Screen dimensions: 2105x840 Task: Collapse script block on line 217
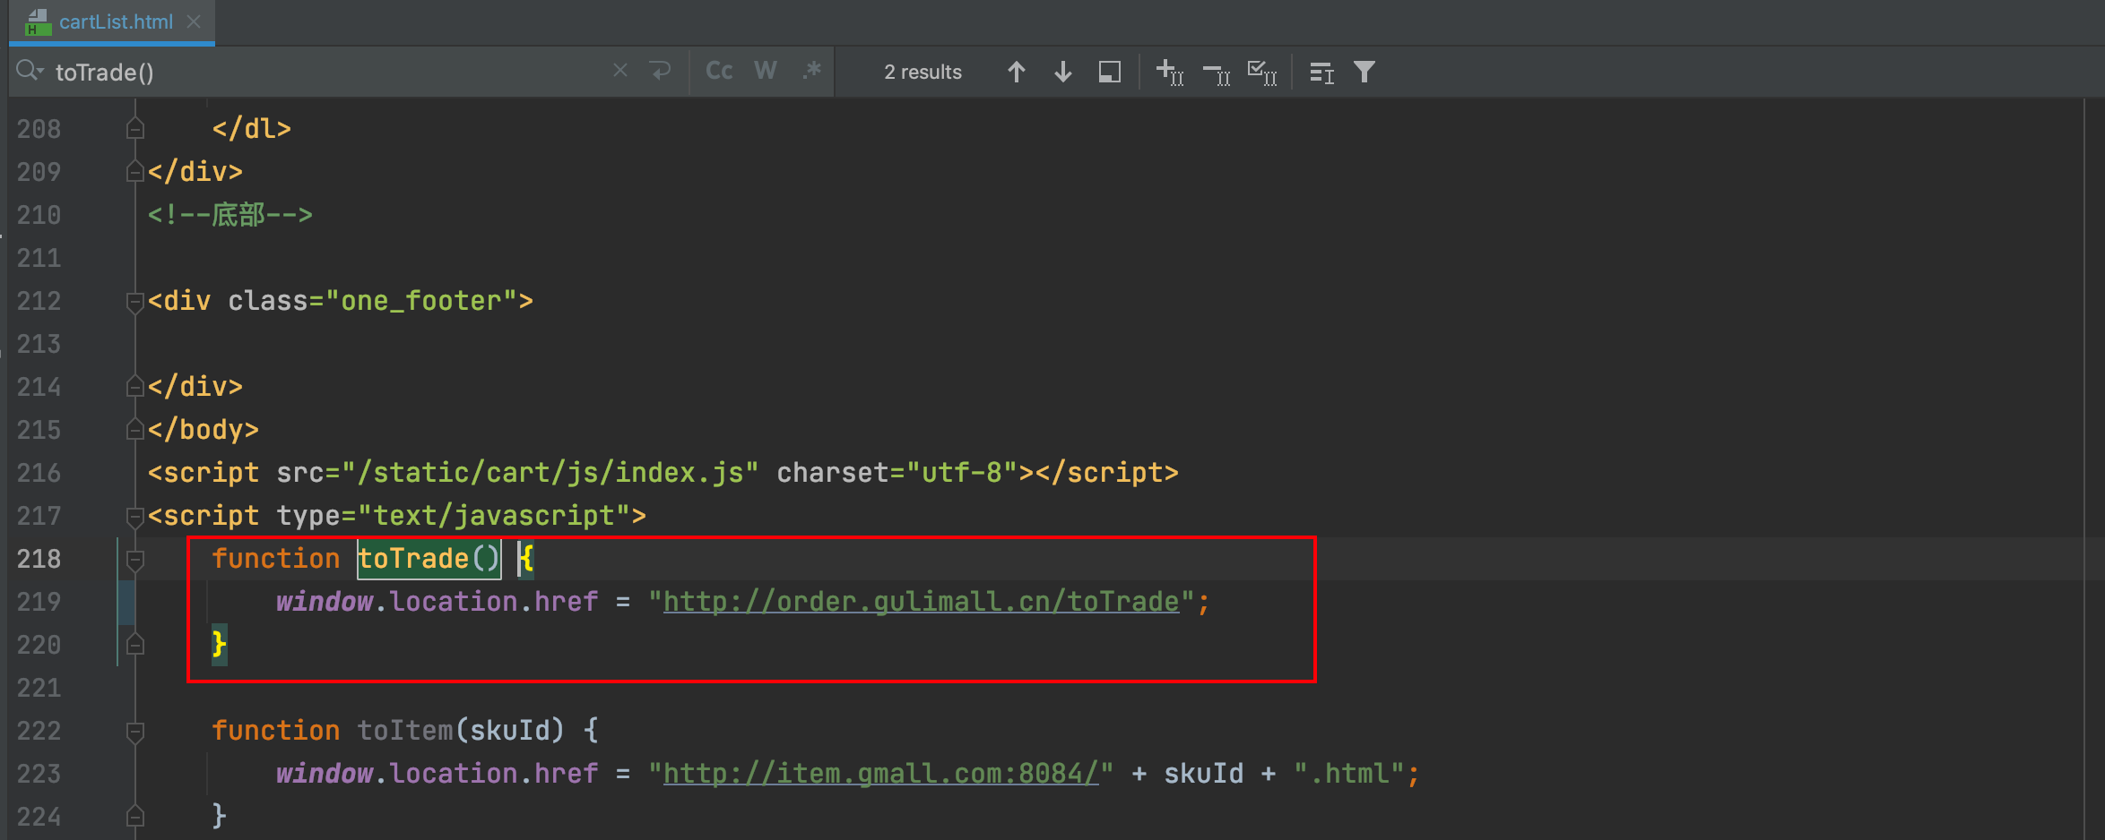135,516
